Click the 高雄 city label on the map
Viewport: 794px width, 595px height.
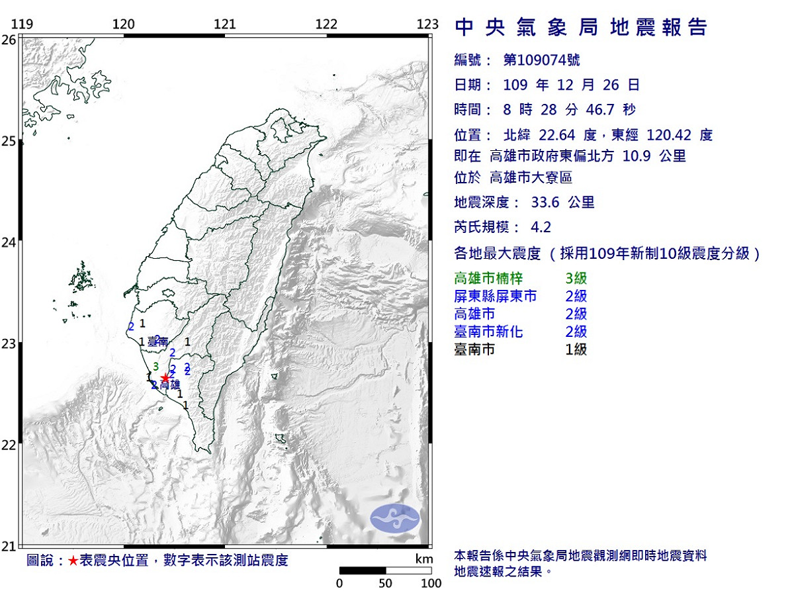coord(169,385)
